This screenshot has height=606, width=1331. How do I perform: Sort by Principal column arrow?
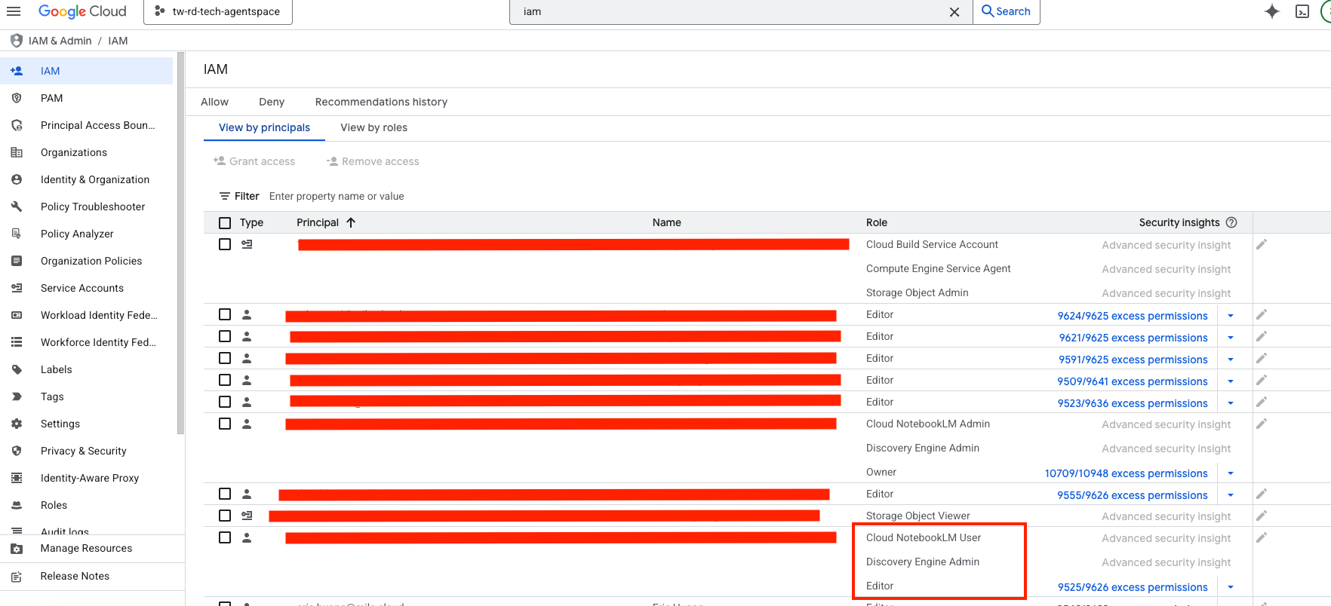[x=351, y=222]
